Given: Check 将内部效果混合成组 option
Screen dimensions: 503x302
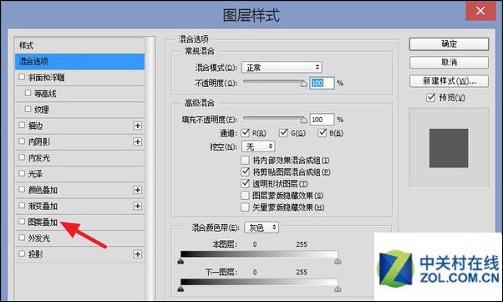Looking at the screenshot, I should point(245,160).
